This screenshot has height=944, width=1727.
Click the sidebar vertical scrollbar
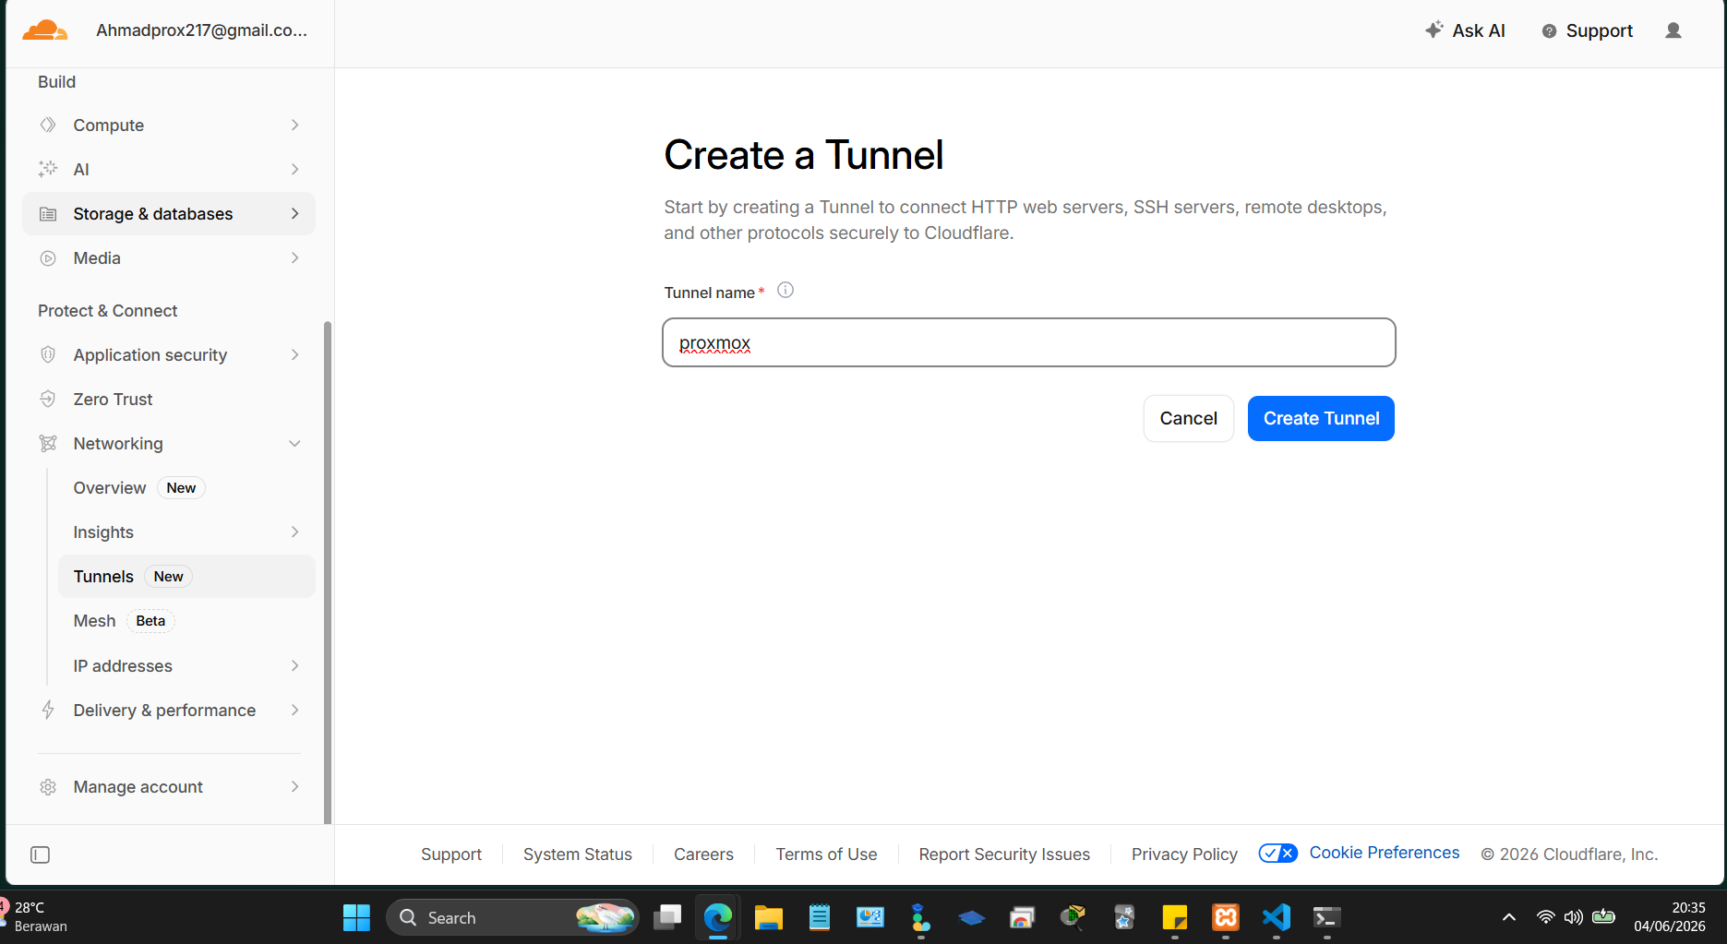(328, 572)
